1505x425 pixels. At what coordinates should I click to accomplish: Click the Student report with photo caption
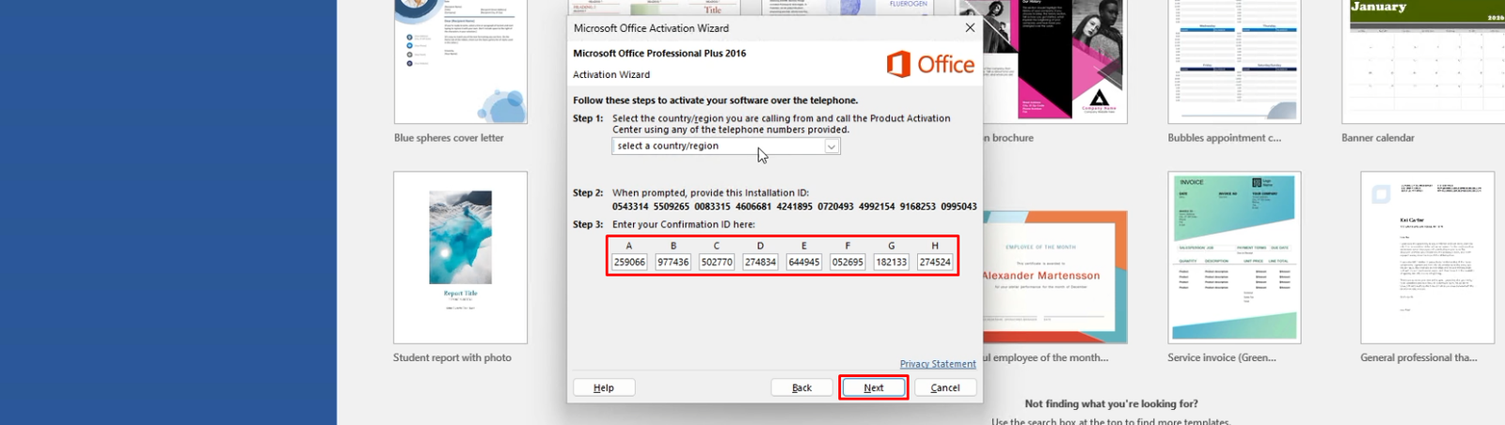click(452, 357)
